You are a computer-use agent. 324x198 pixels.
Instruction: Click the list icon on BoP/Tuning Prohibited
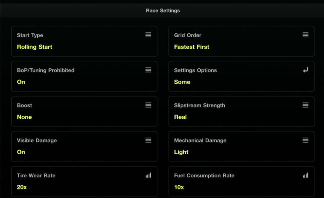pos(148,70)
